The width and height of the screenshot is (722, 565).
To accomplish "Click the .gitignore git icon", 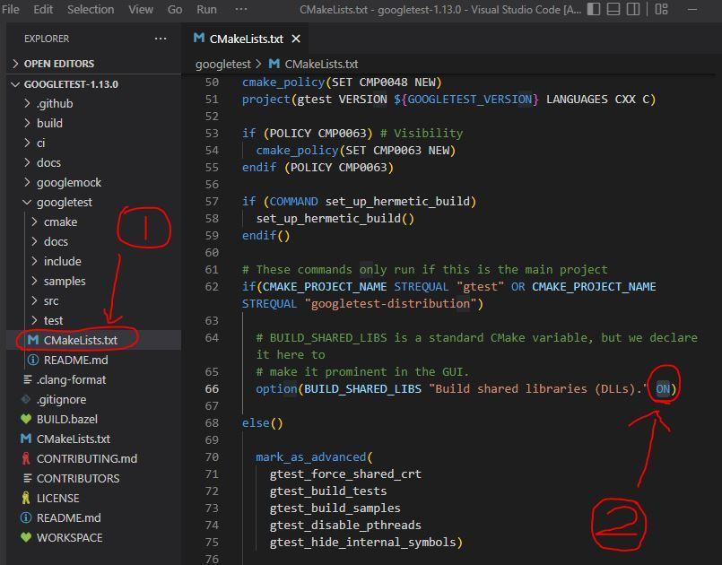I will point(26,400).
